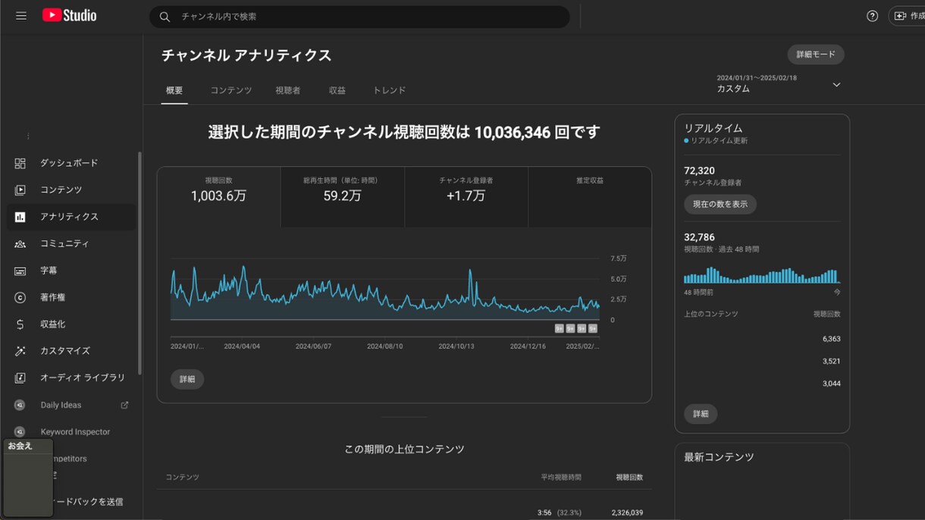Click the search magnifier icon
The width and height of the screenshot is (925, 520).
(165, 17)
